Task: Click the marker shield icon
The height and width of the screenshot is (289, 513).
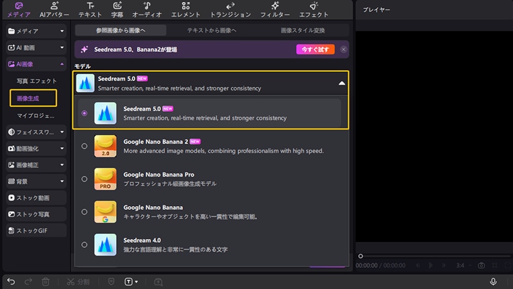Action: click(x=111, y=281)
